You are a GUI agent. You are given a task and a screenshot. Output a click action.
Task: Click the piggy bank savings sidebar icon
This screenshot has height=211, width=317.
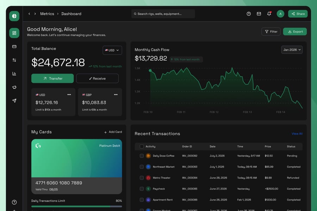pyautogui.click(x=14, y=87)
